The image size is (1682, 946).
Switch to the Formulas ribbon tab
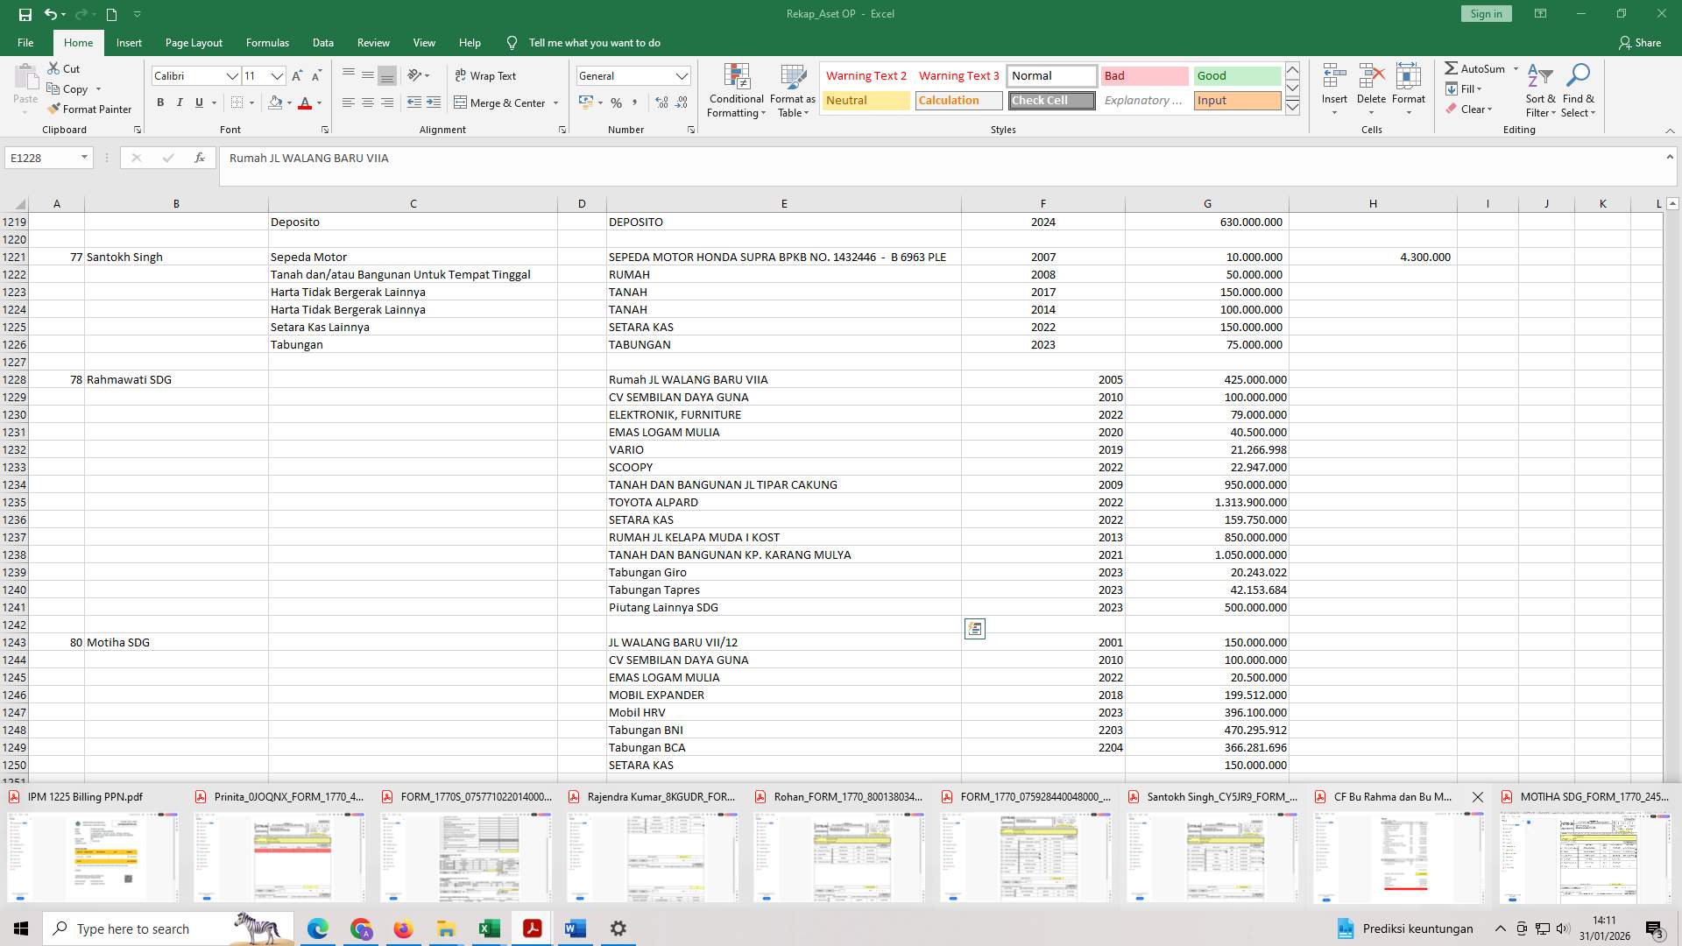267,42
